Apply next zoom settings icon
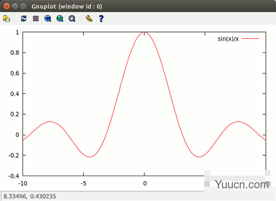 coord(60,19)
